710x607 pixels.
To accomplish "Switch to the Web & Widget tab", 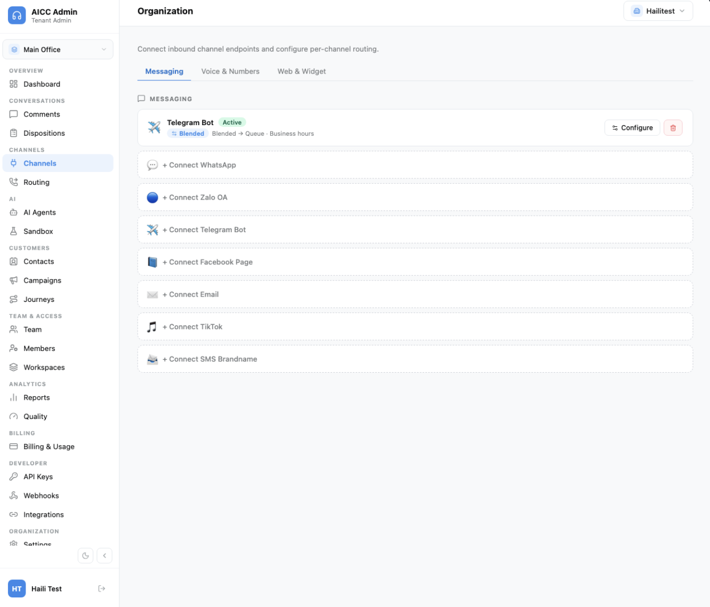I will click(302, 71).
